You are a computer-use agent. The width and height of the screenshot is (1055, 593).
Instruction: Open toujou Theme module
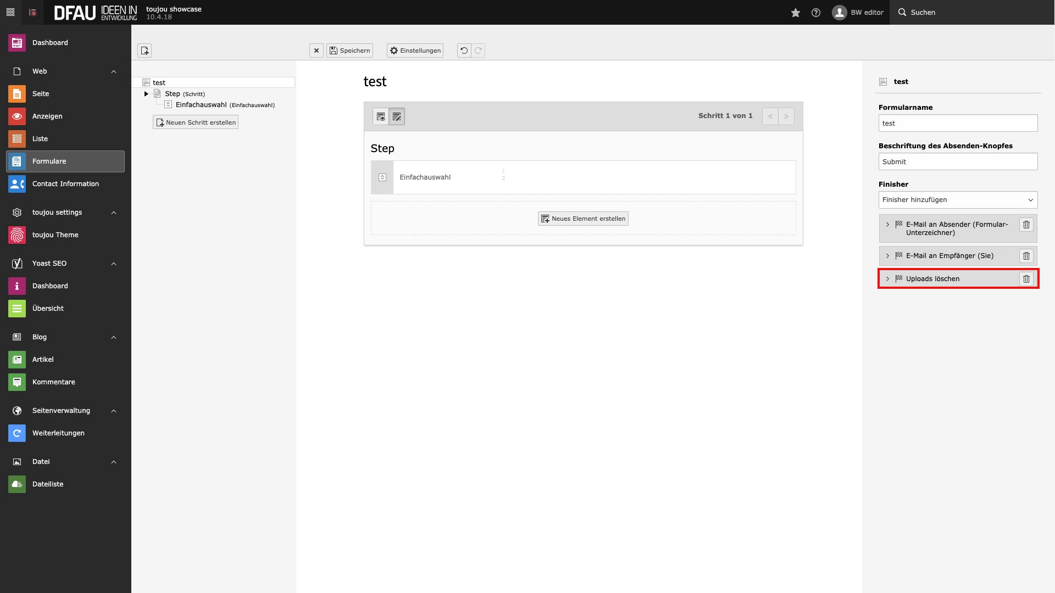pos(55,235)
